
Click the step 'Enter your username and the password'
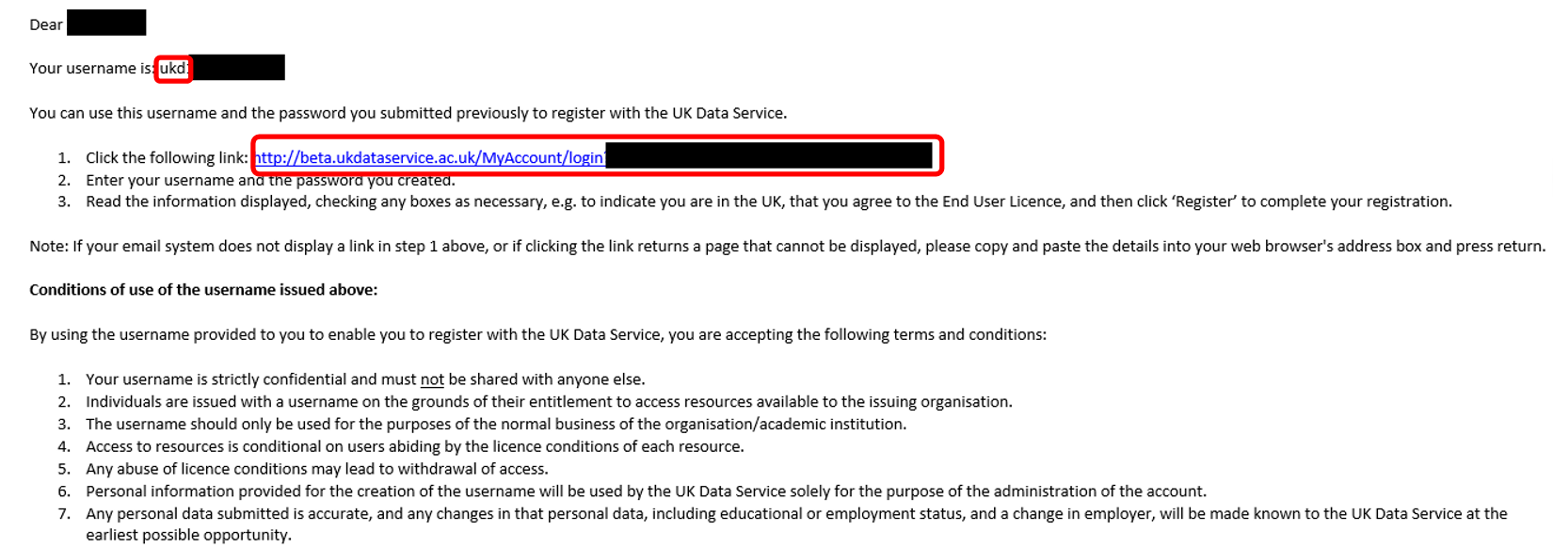click(270, 180)
